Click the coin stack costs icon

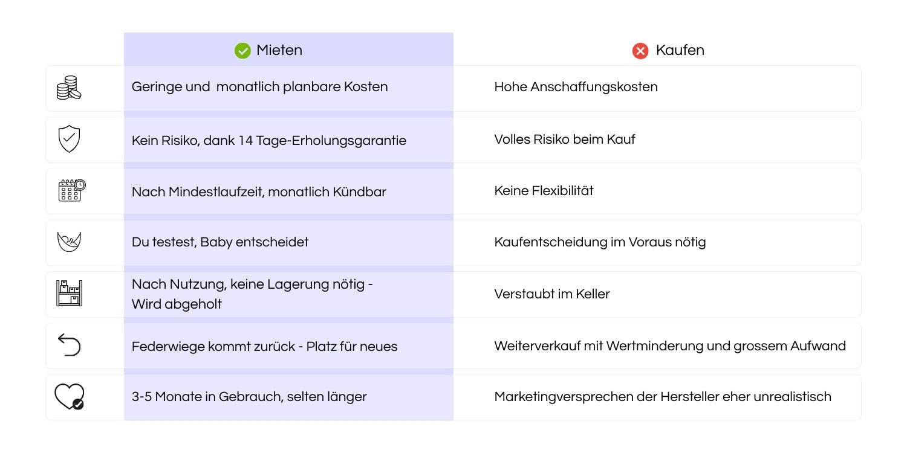(x=69, y=88)
